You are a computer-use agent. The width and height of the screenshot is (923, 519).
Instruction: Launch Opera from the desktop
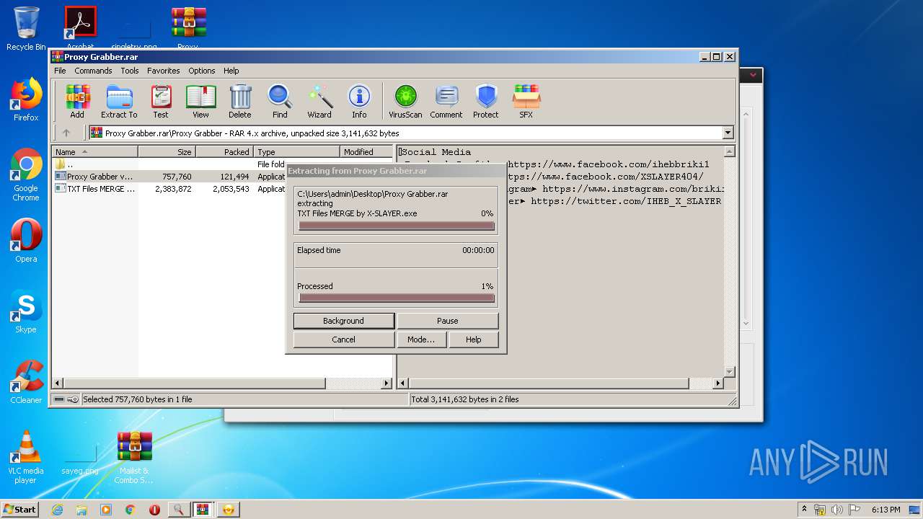[x=26, y=241]
